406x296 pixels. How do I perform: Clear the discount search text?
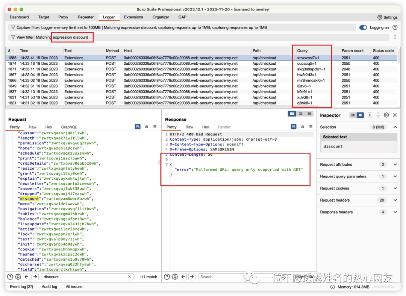pos(129,277)
